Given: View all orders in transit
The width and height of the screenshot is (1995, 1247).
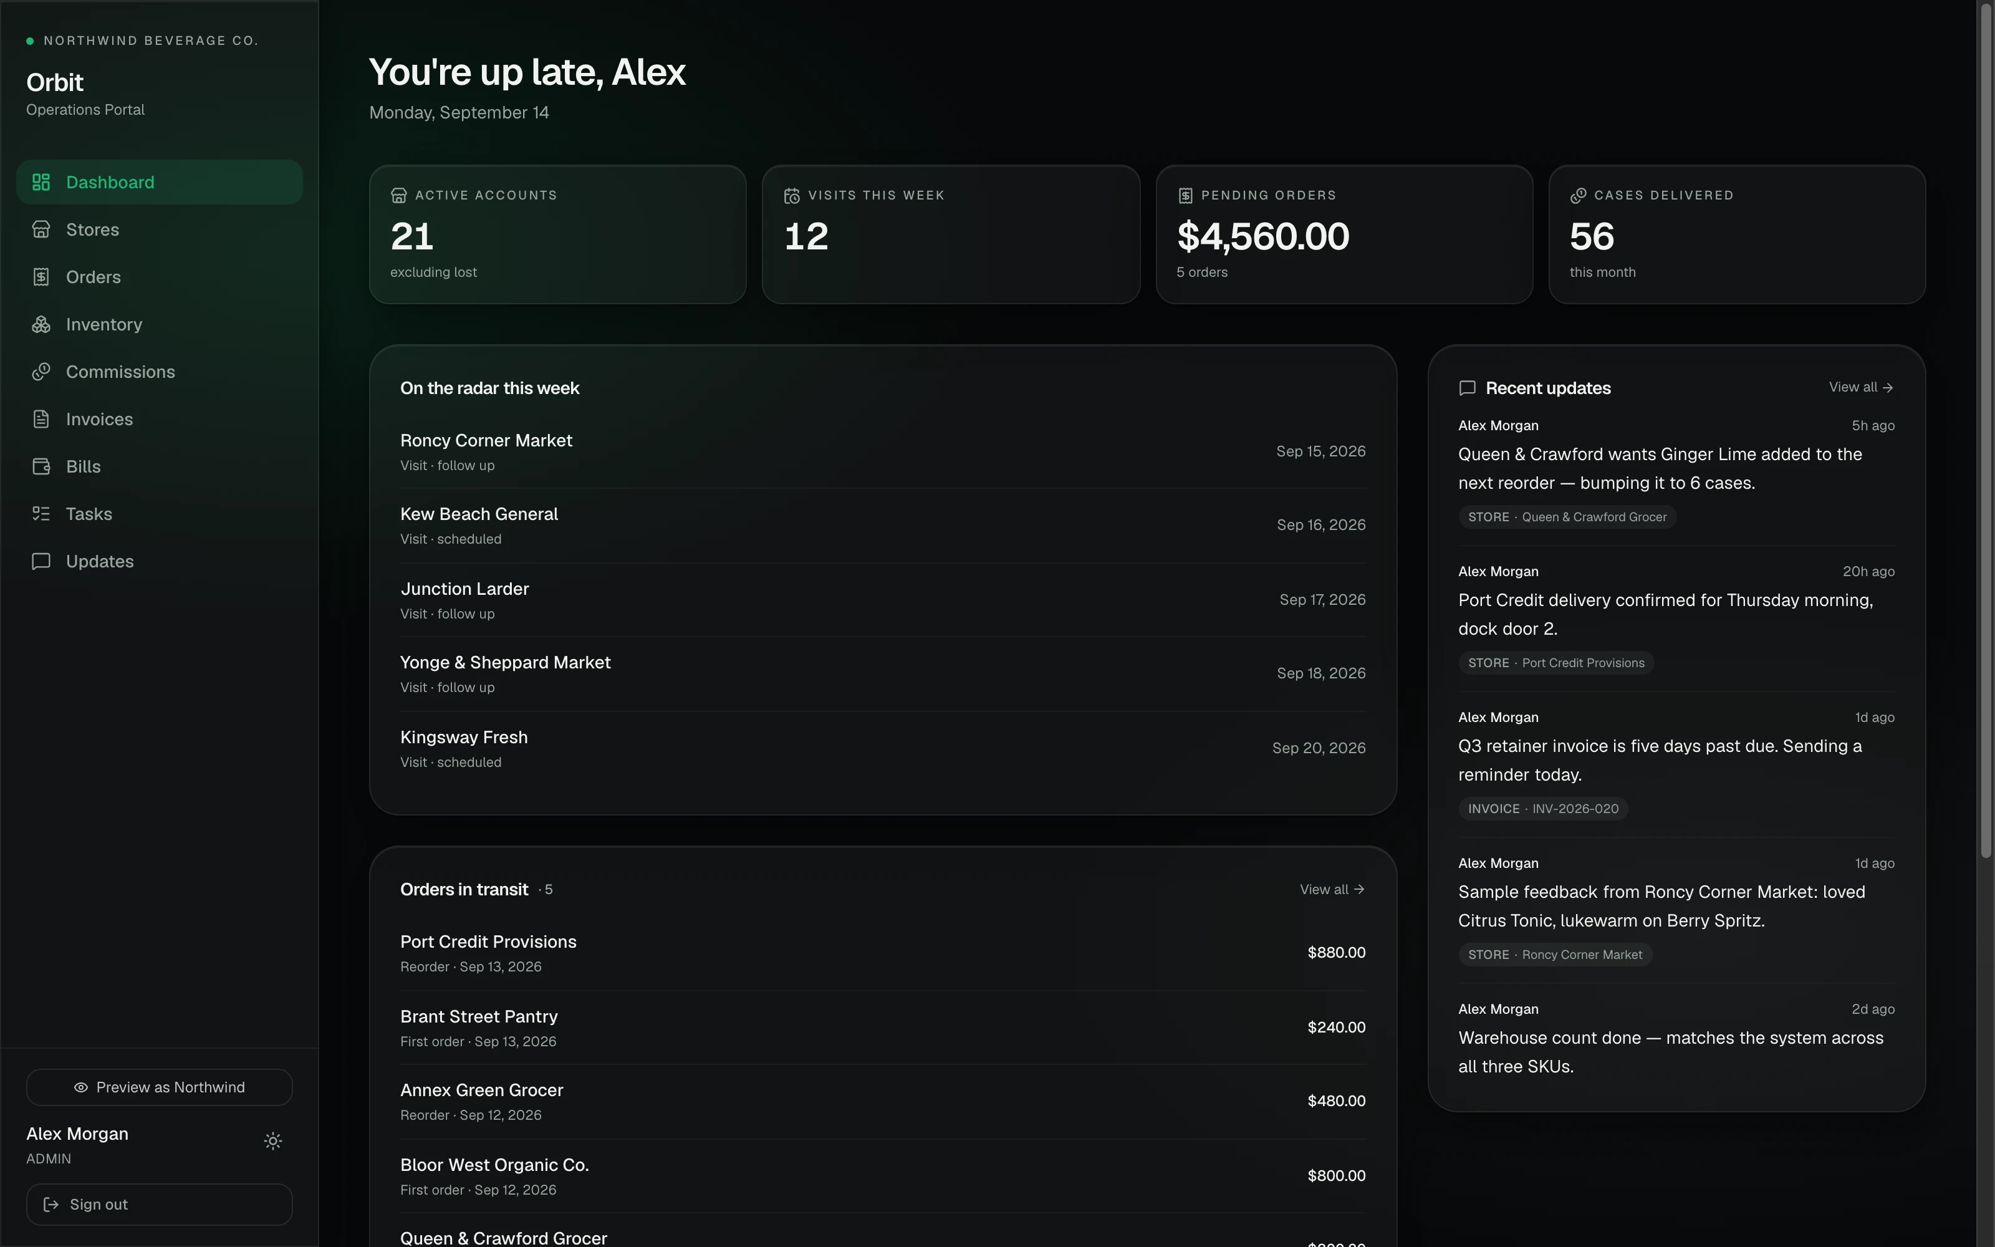Looking at the screenshot, I should (x=1332, y=889).
